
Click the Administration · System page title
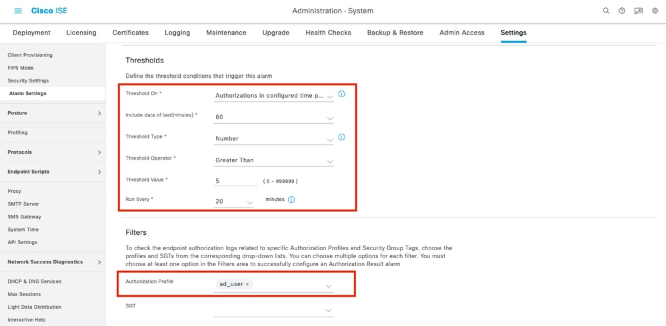pos(333,11)
